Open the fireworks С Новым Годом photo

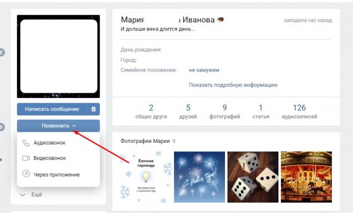199,177
